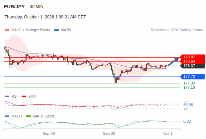206x139 pixels.
Task: Click the 178.87 resistance price tag
Action: pyautogui.click(x=192, y=57)
